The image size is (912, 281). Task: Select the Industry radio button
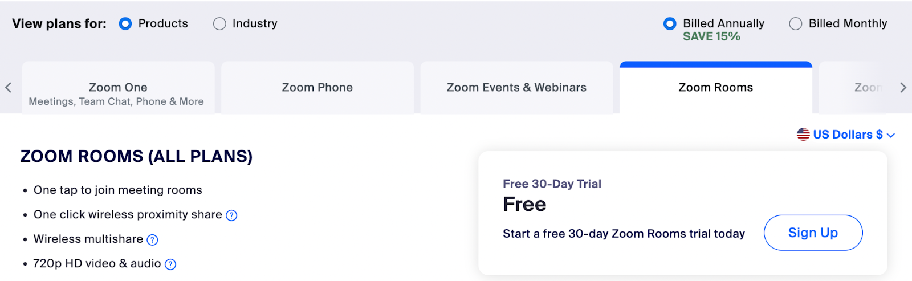219,24
